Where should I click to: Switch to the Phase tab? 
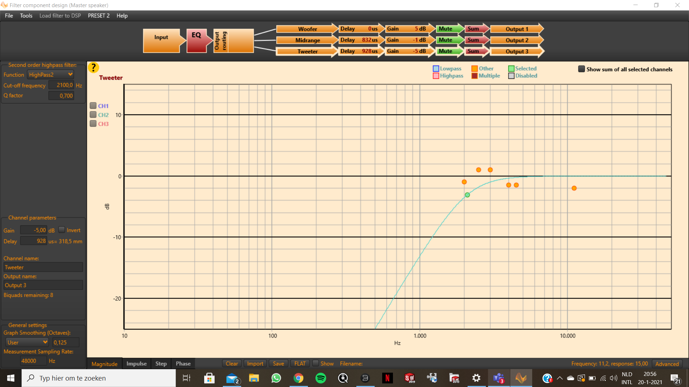pyautogui.click(x=183, y=363)
